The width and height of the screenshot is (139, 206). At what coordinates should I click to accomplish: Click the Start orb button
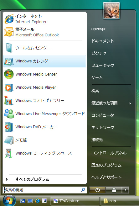click(9, 201)
